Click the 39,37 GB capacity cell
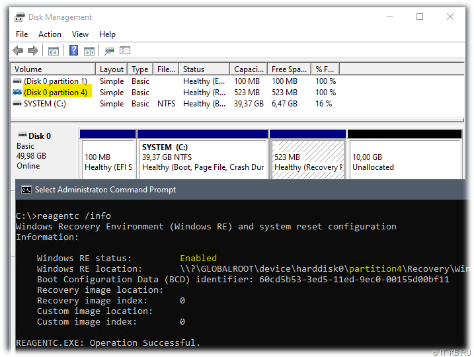The image size is (474, 357). point(249,104)
